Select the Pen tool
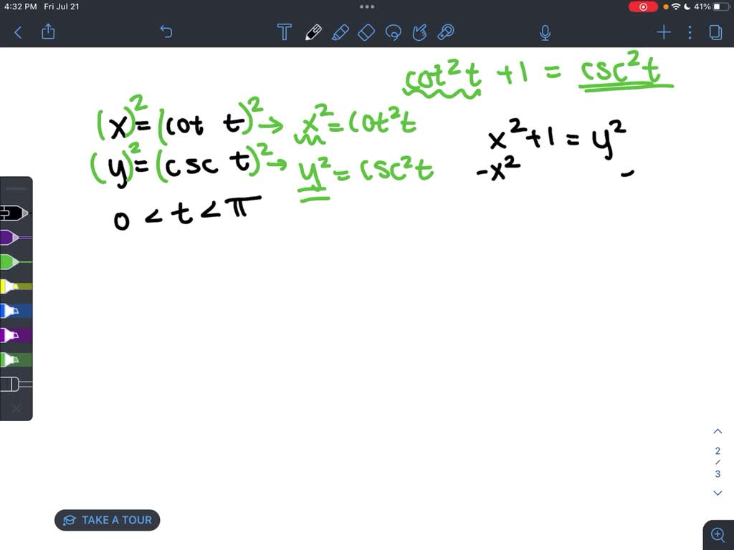 313,32
